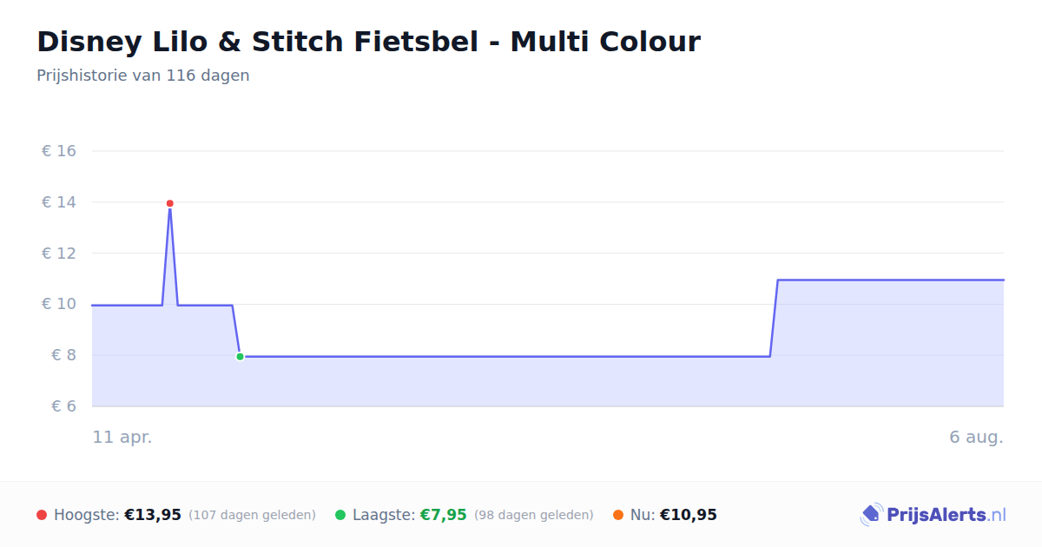Click the product title Disney Lilo & Stitch Fietsbel
This screenshot has width=1042, height=547.
tap(368, 42)
